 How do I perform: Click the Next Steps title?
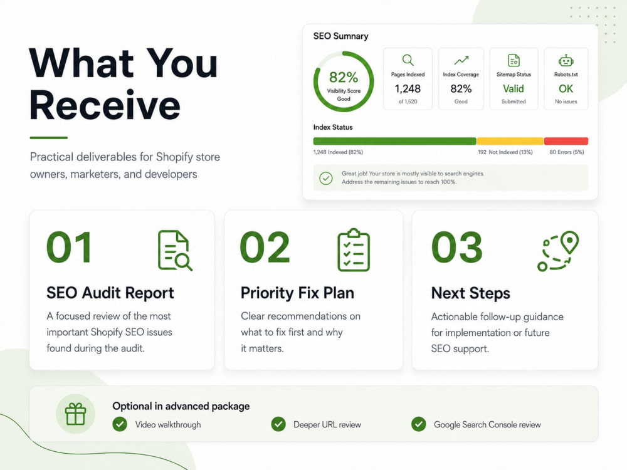(x=471, y=293)
